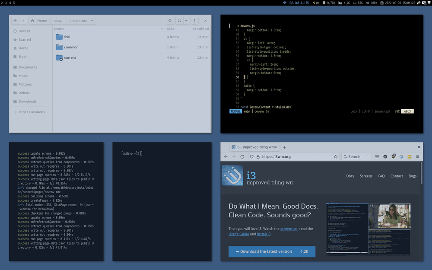Image resolution: width=432 pixels, height=270 pixels.
Task: Click the black N extension icon
Action: (385, 157)
